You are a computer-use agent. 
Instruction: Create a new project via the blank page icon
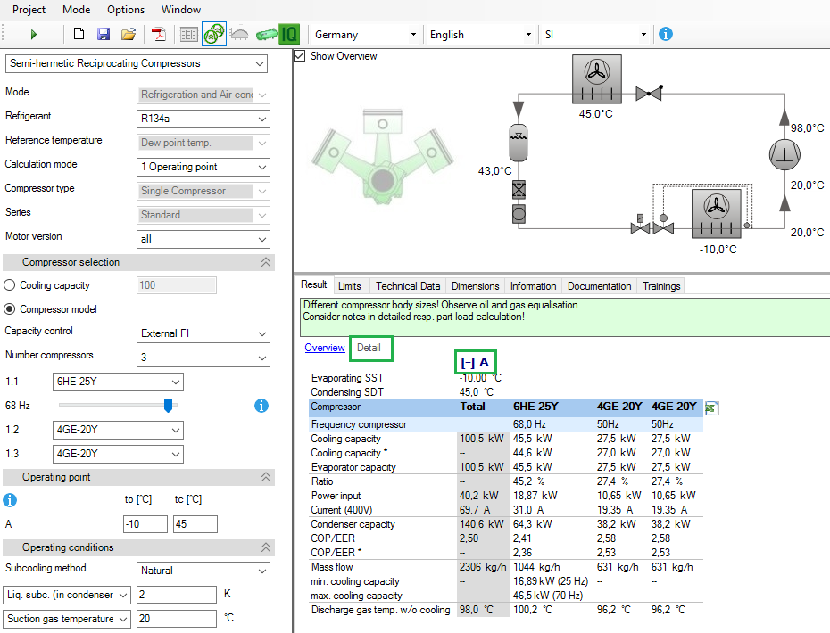coord(79,33)
